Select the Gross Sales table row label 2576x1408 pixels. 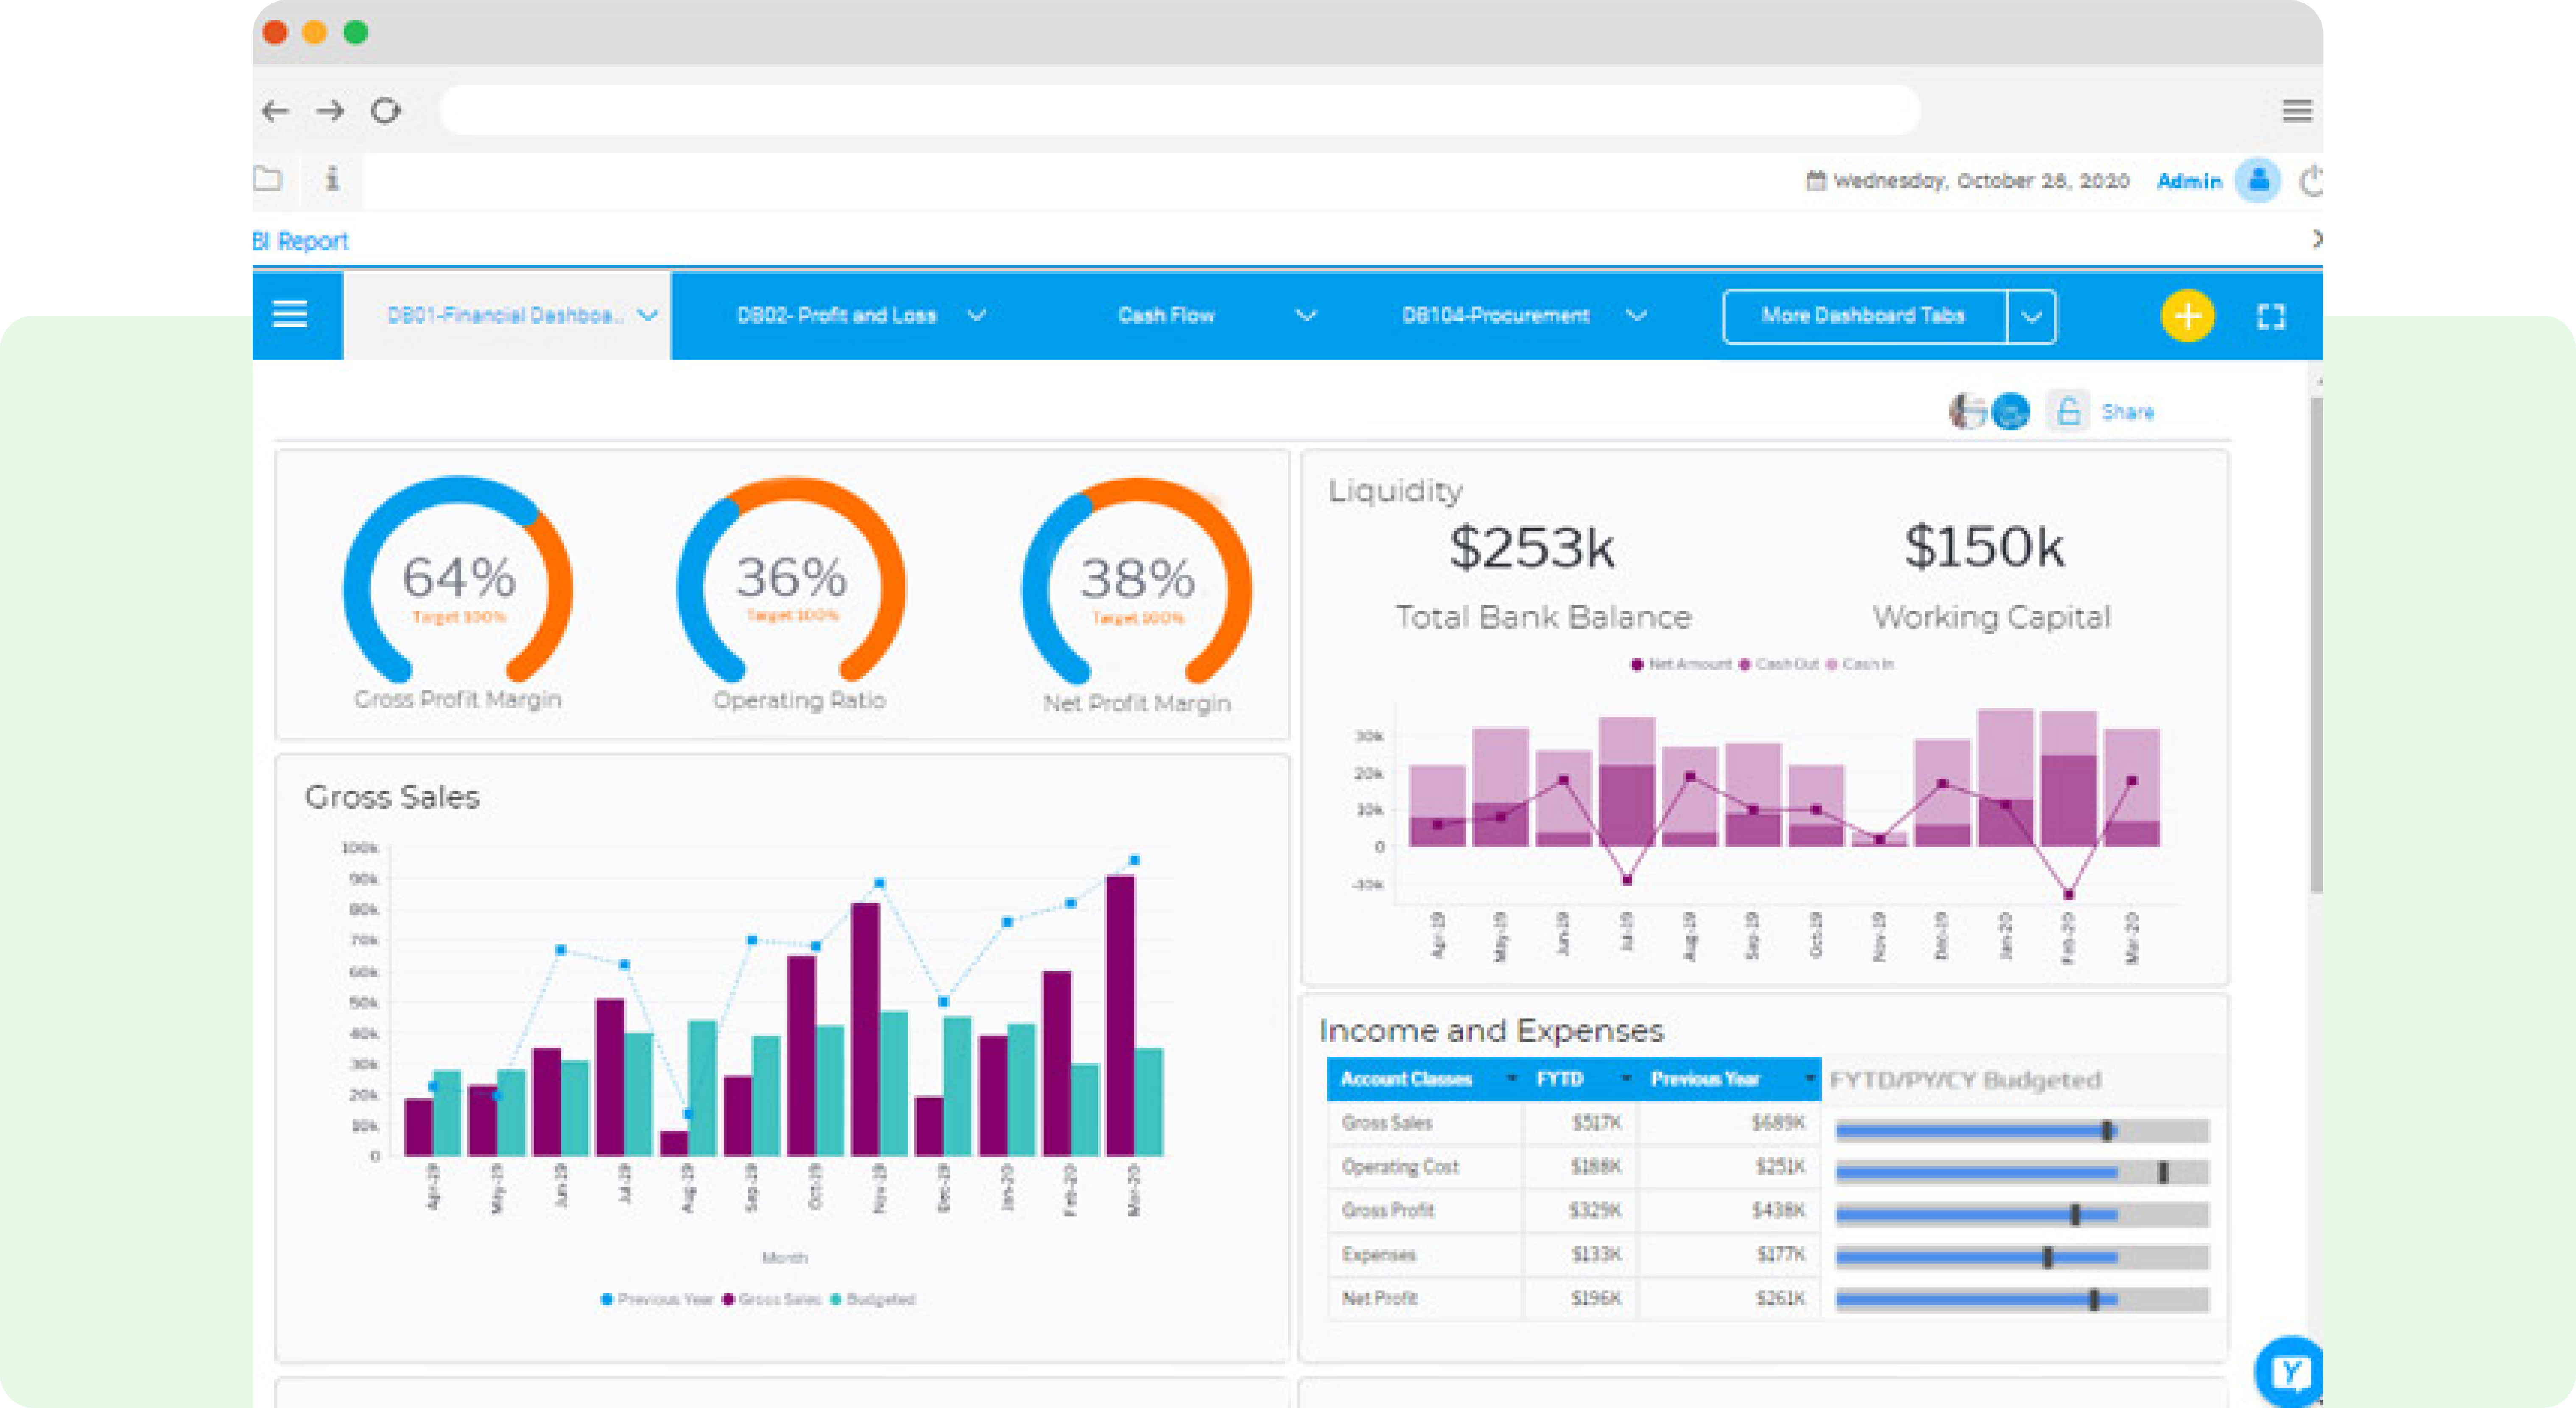(x=1387, y=1123)
